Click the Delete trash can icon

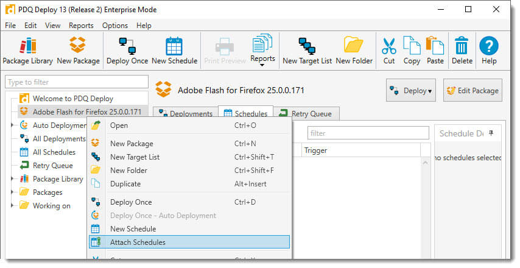coord(462,51)
